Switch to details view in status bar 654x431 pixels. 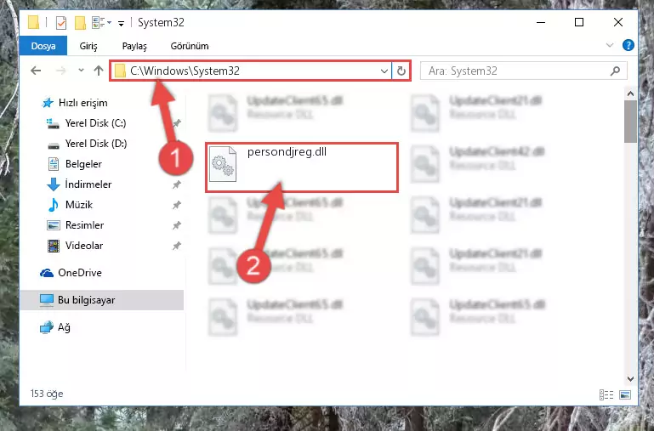click(x=606, y=394)
